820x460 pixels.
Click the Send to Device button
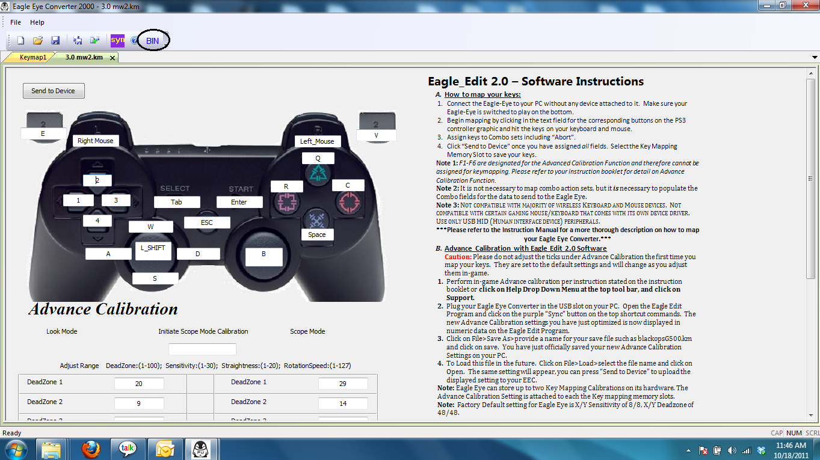coord(54,91)
